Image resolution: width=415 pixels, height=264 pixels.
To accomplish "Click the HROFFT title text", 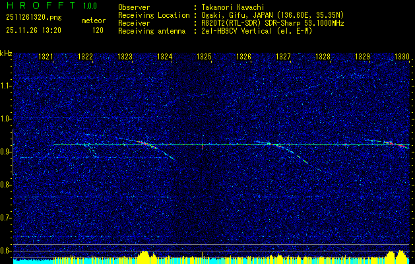I will [42, 5].
